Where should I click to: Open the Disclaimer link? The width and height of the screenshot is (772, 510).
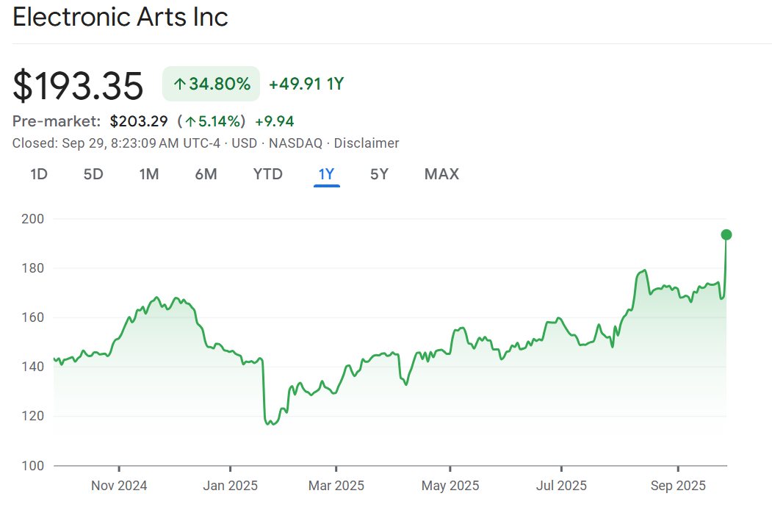pyautogui.click(x=367, y=143)
